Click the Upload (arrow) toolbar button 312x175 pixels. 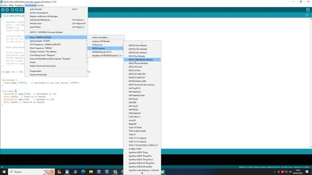tap(7, 10)
